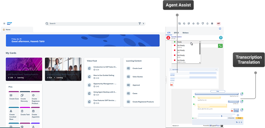Switch to the Webex tab
The image size is (265, 128).
point(185,33)
